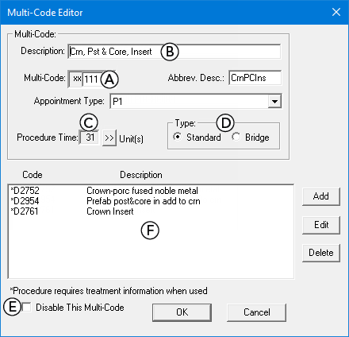Enable Disable This Multi-Code checkbox

point(27,308)
